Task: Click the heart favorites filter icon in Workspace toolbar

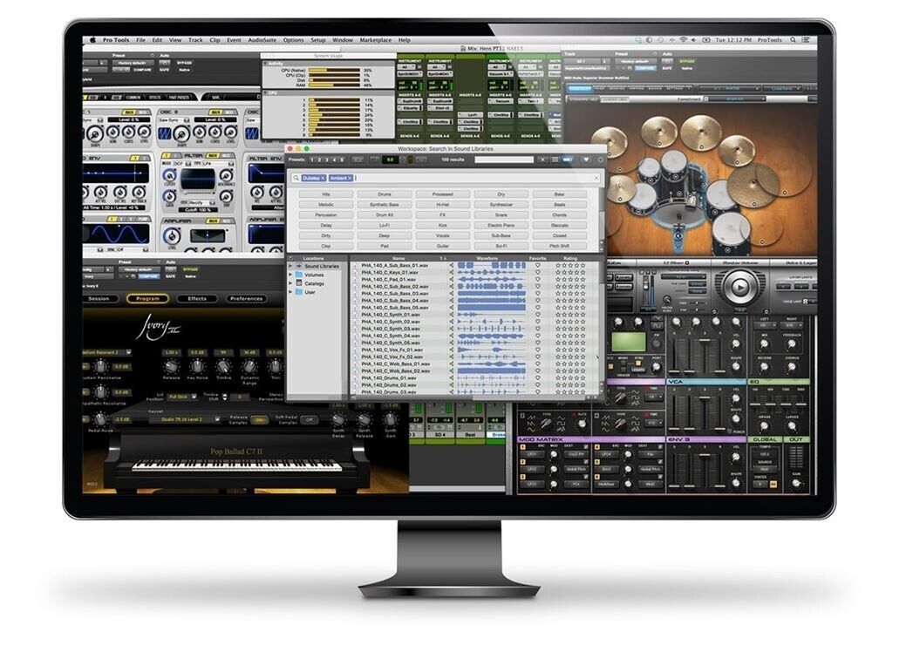Action: [585, 160]
